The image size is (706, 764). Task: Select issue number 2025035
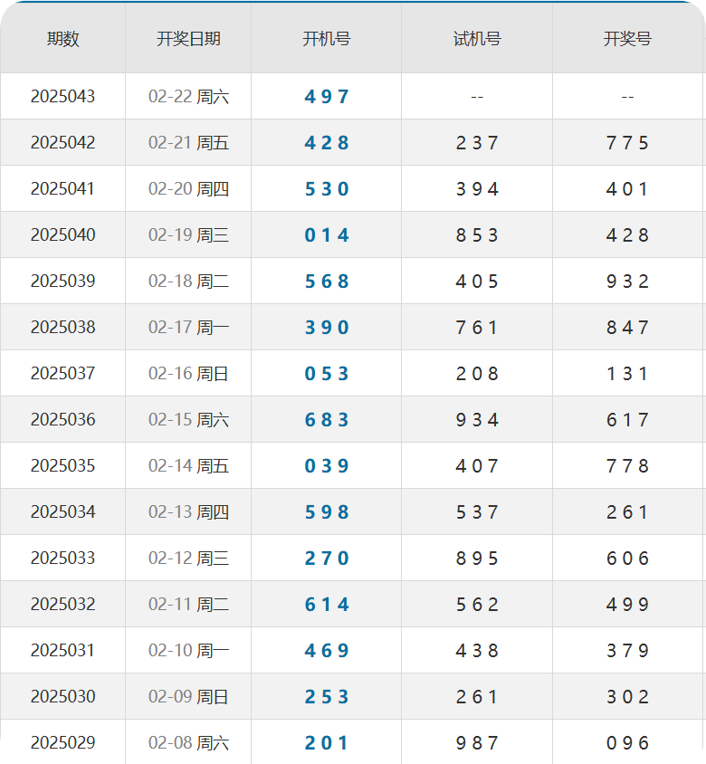click(62, 465)
